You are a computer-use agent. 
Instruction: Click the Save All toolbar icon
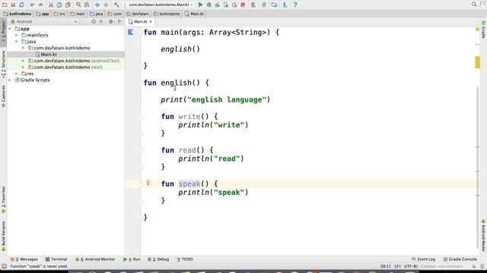pos(13,5)
